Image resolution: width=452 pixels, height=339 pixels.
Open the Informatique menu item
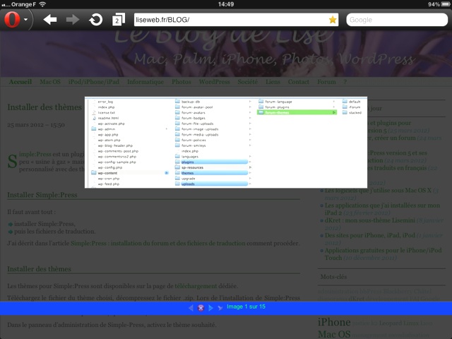pyautogui.click(x=145, y=82)
